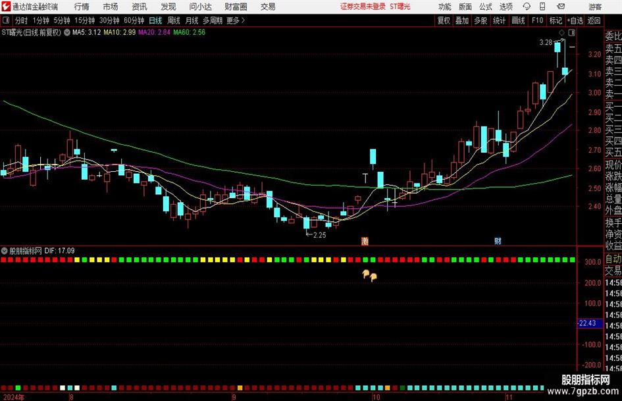Switch to 5分钟 period tab
This screenshot has height=401, width=622.
pyautogui.click(x=62, y=20)
